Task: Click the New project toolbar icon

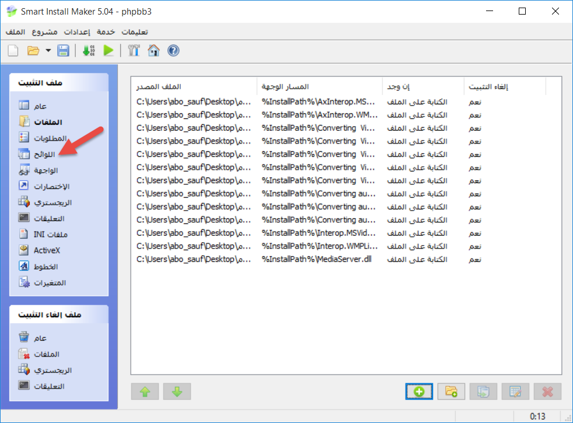Action: [x=13, y=50]
